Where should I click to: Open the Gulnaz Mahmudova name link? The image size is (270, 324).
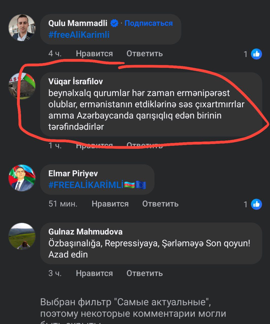click(x=85, y=232)
